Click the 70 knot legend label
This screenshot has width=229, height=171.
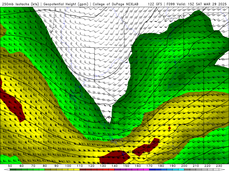[33, 166]
